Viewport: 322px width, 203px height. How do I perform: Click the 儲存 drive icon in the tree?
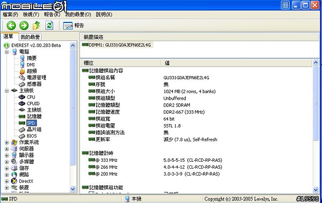(x=14, y=168)
